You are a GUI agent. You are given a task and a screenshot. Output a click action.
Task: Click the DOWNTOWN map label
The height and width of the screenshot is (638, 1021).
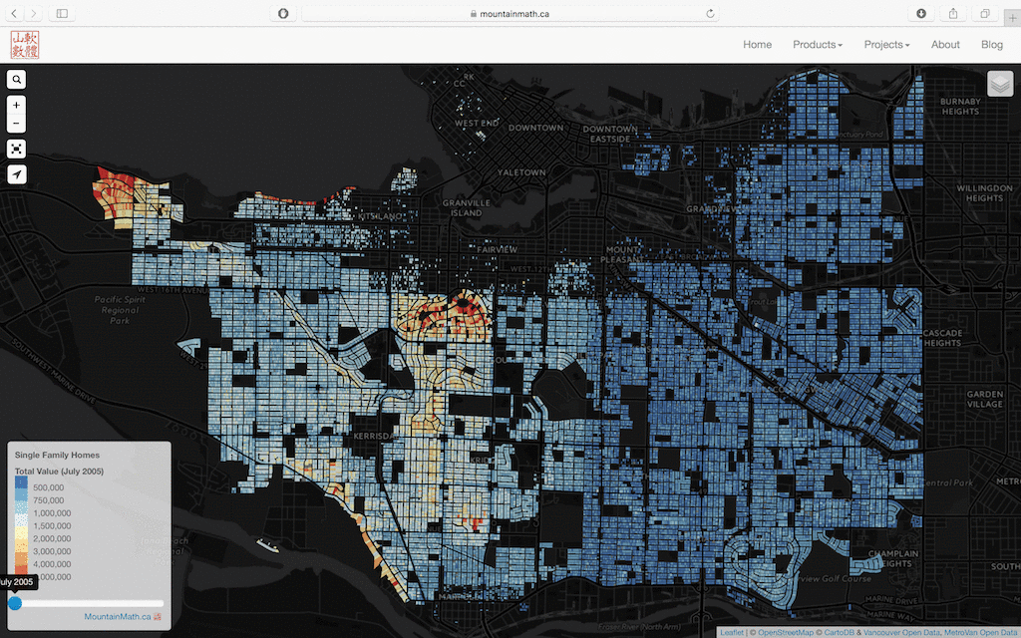point(535,128)
